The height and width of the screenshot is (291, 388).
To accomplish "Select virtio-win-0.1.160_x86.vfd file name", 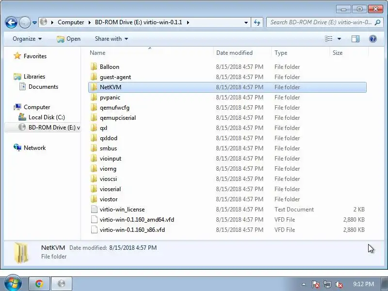I will 132,229.
